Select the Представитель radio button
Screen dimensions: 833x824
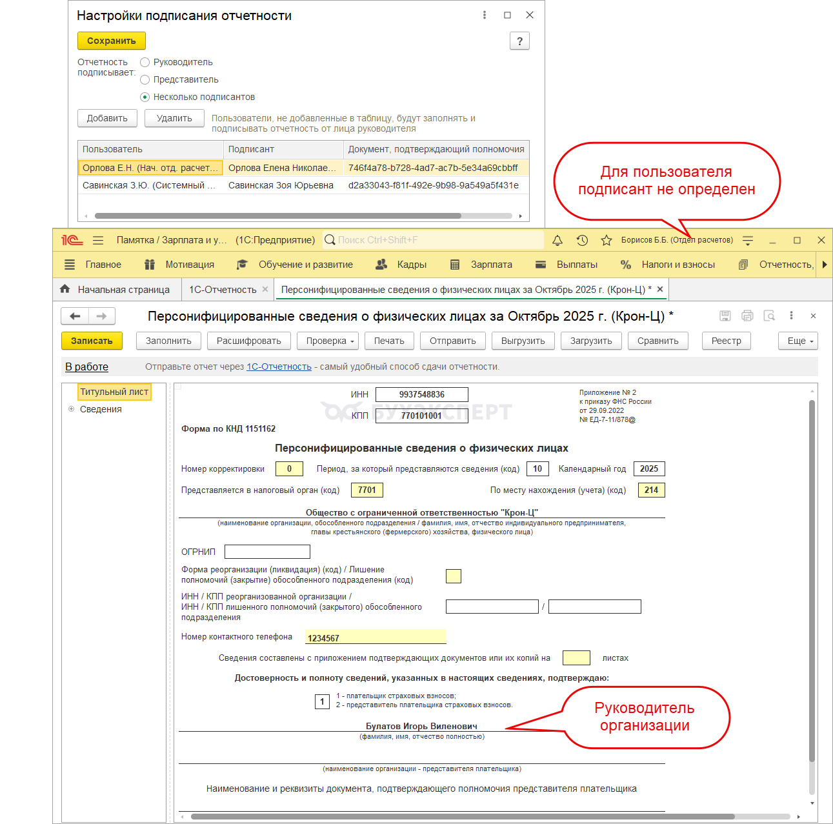145,79
